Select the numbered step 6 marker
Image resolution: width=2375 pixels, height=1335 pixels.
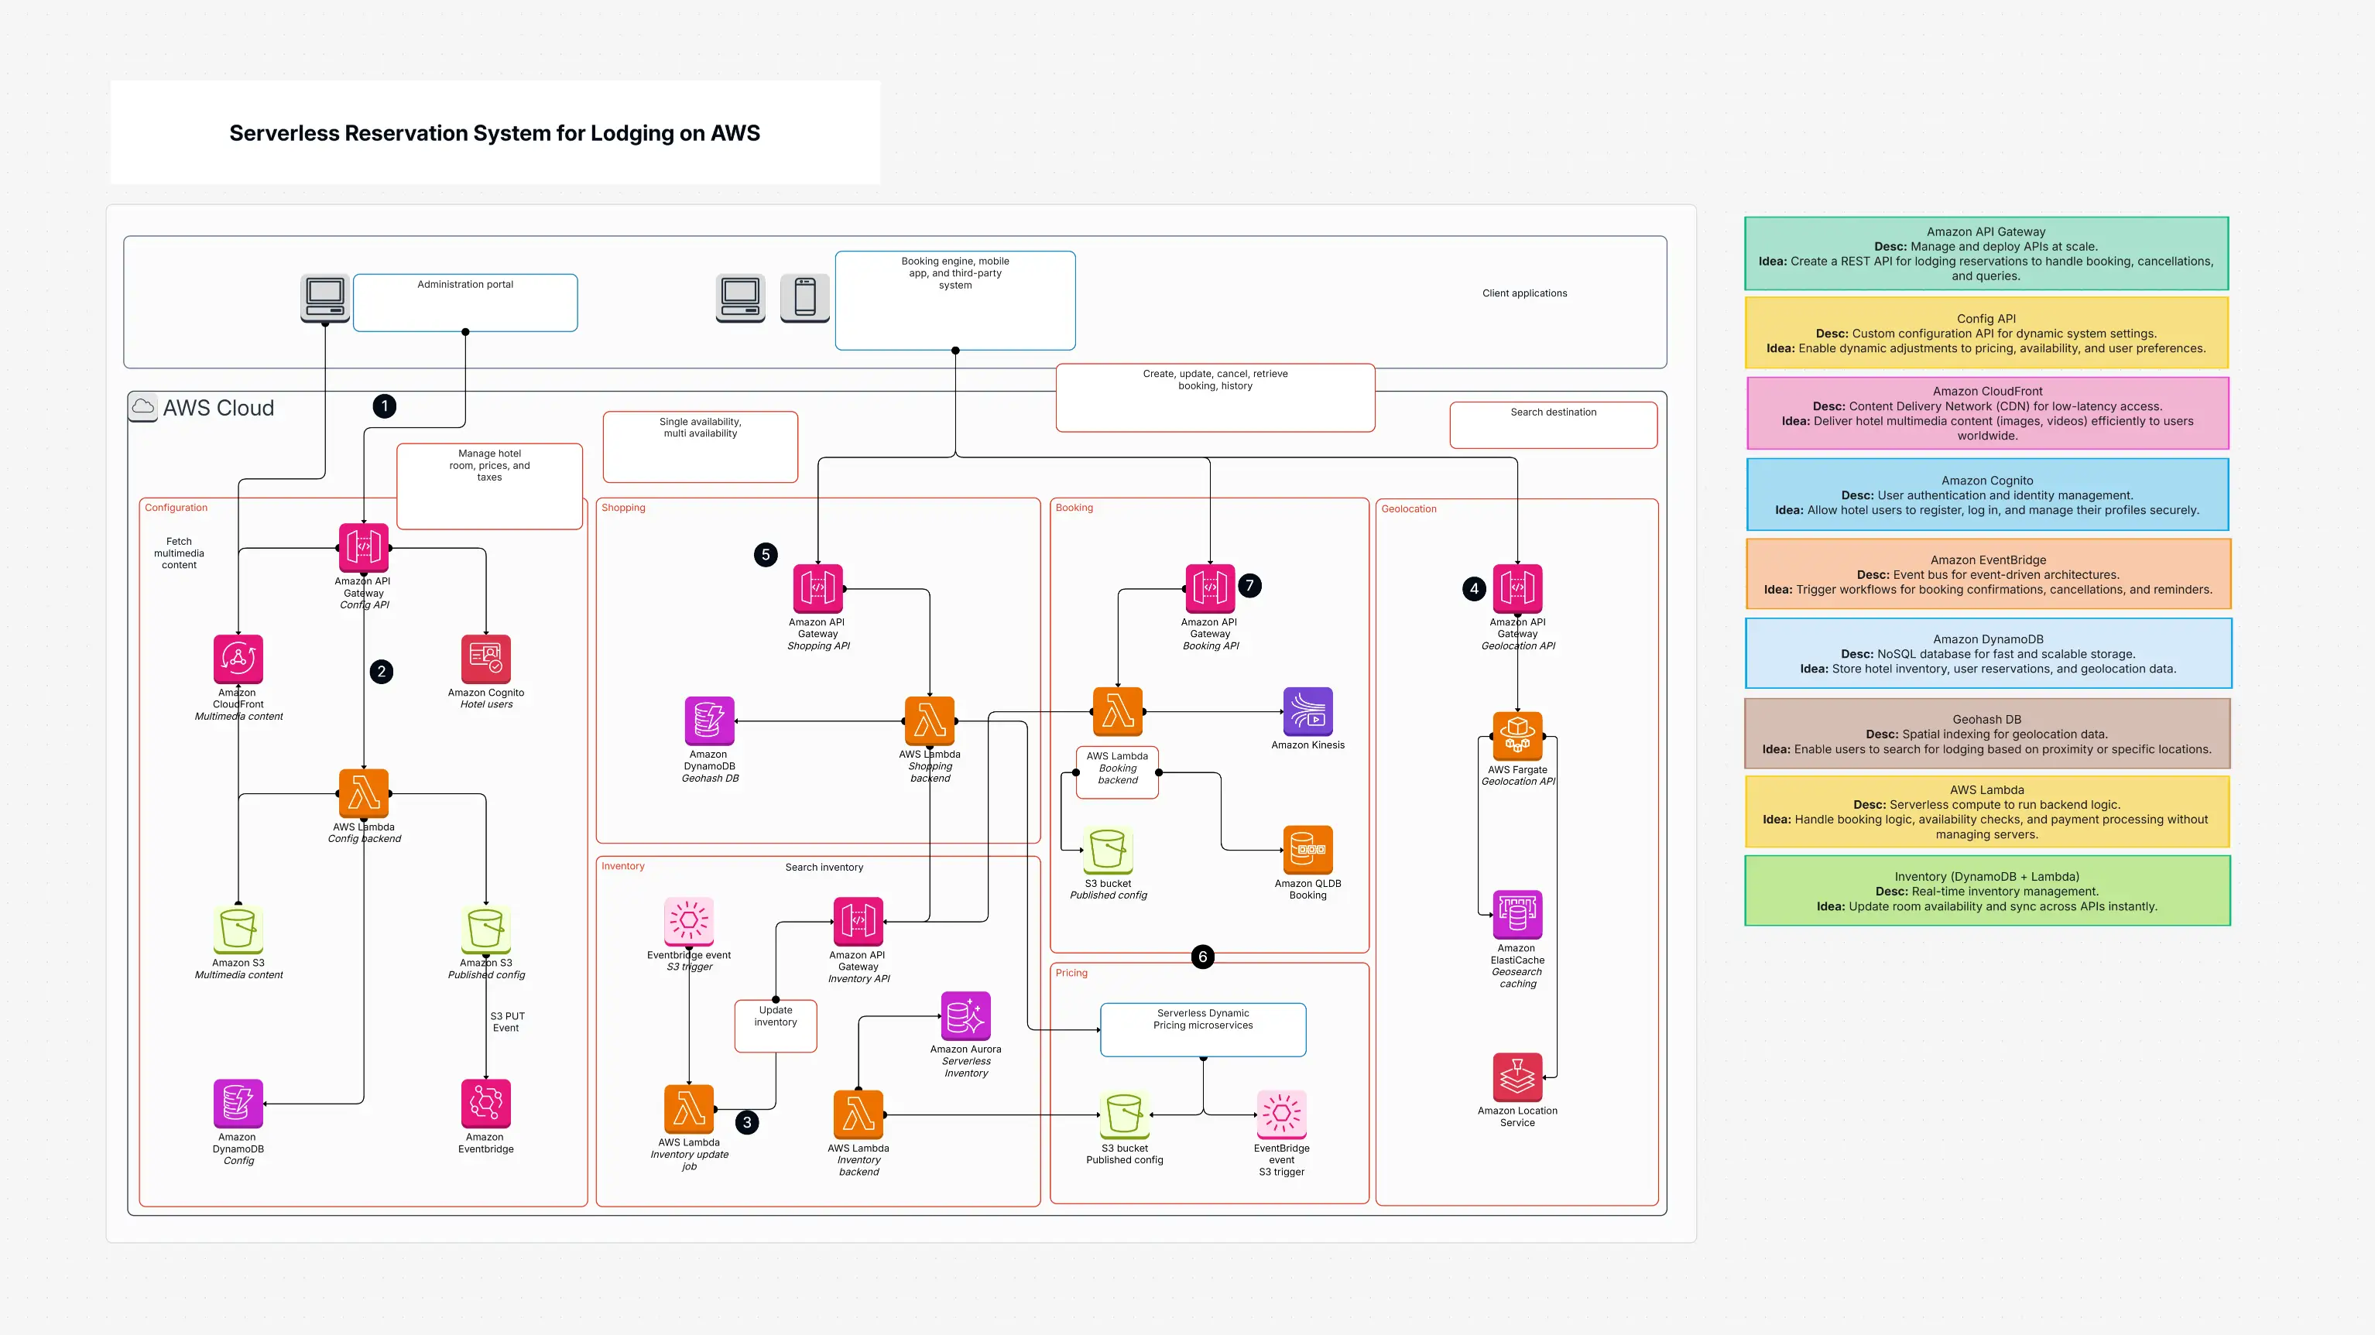(x=1202, y=957)
